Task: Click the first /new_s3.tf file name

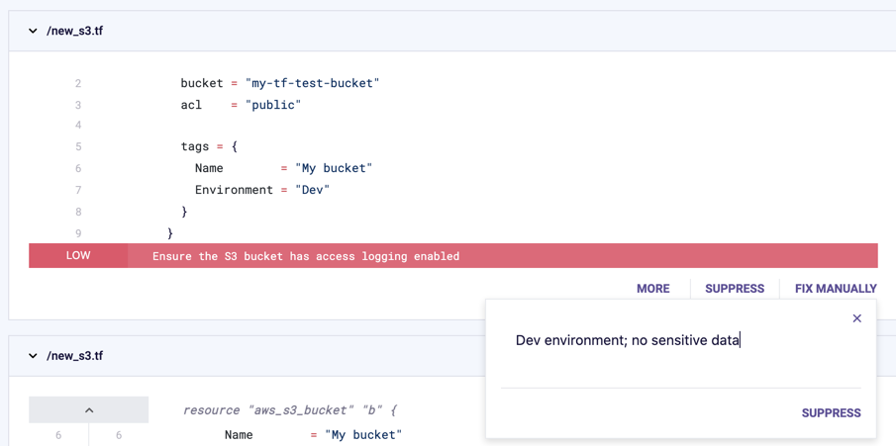Action: tap(74, 32)
